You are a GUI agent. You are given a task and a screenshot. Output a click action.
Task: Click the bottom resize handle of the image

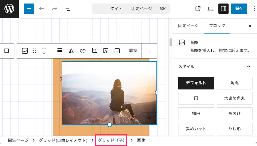point(110,125)
